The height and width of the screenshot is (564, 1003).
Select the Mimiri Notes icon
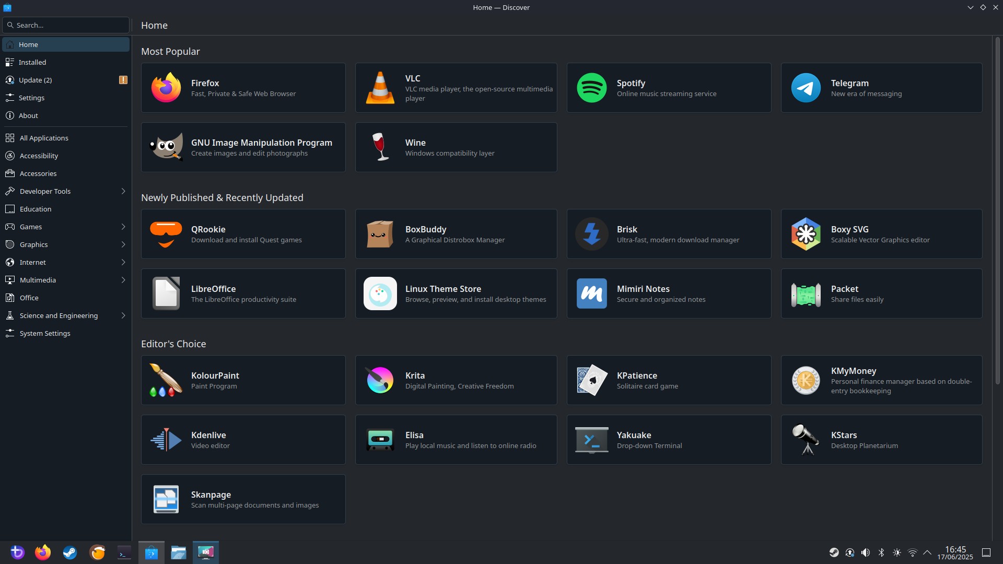pos(591,293)
